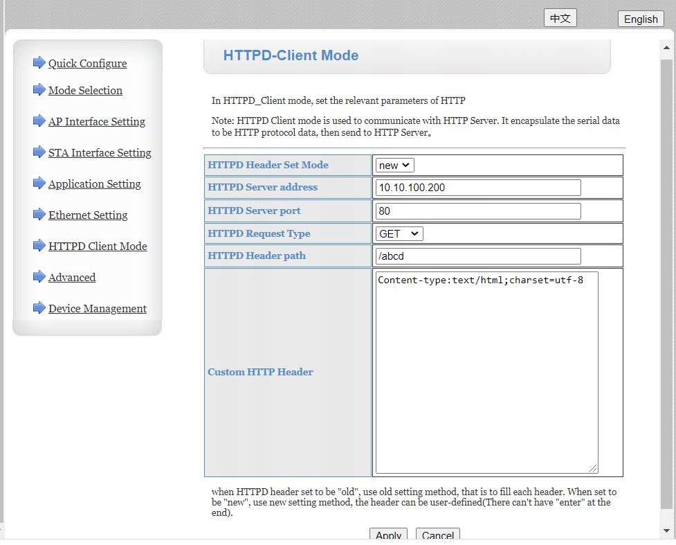
Task: Click the arrow icon beside Ethernet Setting
Action: 39,215
